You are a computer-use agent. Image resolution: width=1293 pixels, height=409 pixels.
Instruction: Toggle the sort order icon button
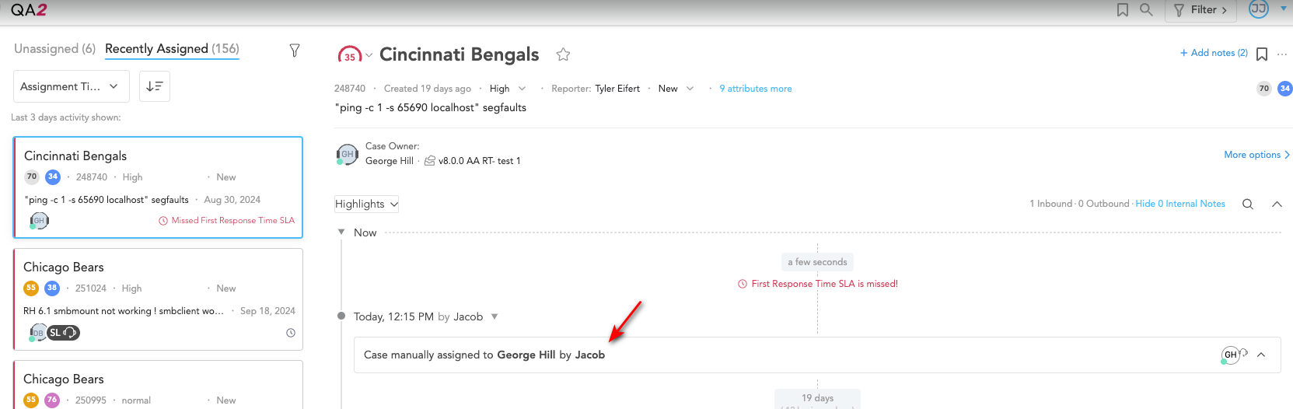155,86
